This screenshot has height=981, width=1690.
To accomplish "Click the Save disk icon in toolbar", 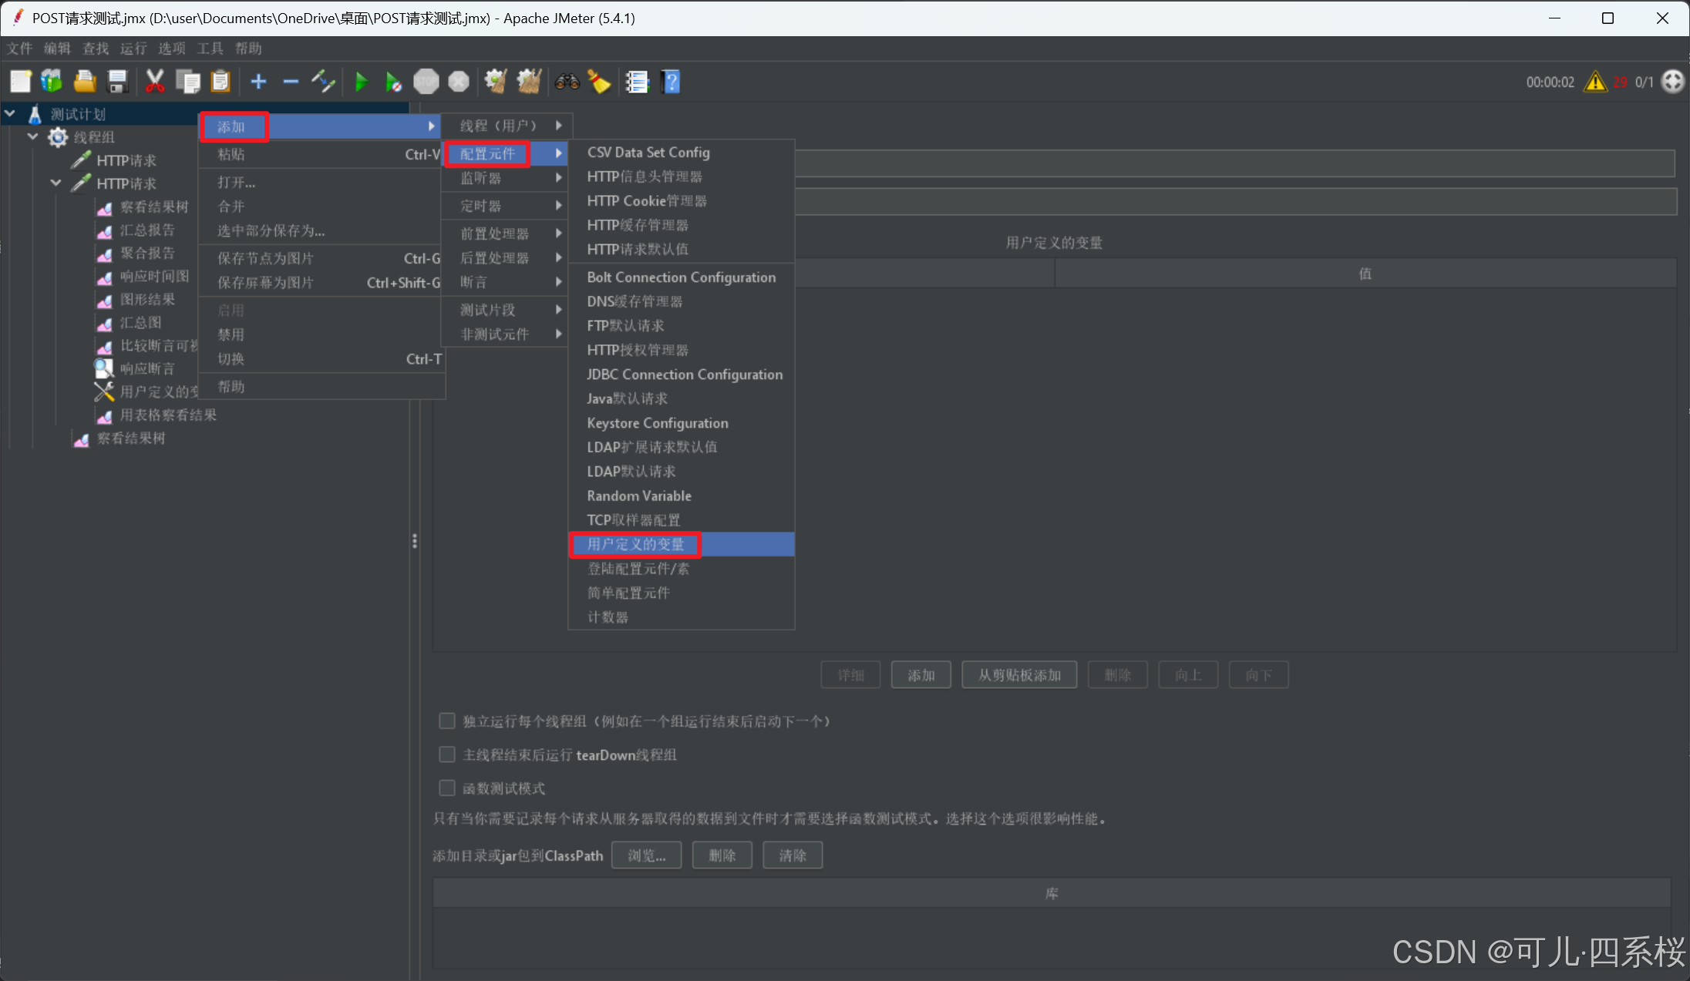I will [x=117, y=82].
